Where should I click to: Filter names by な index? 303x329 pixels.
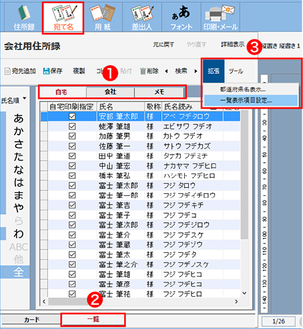point(19,170)
